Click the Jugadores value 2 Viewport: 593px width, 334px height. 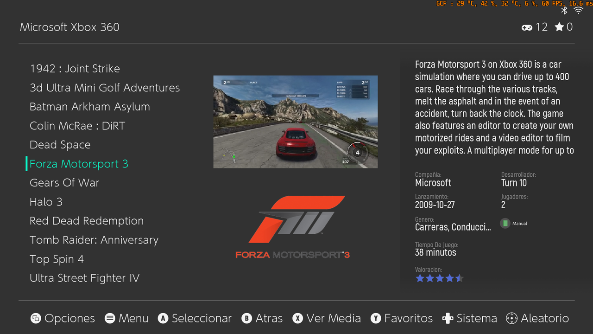click(503, 205)
